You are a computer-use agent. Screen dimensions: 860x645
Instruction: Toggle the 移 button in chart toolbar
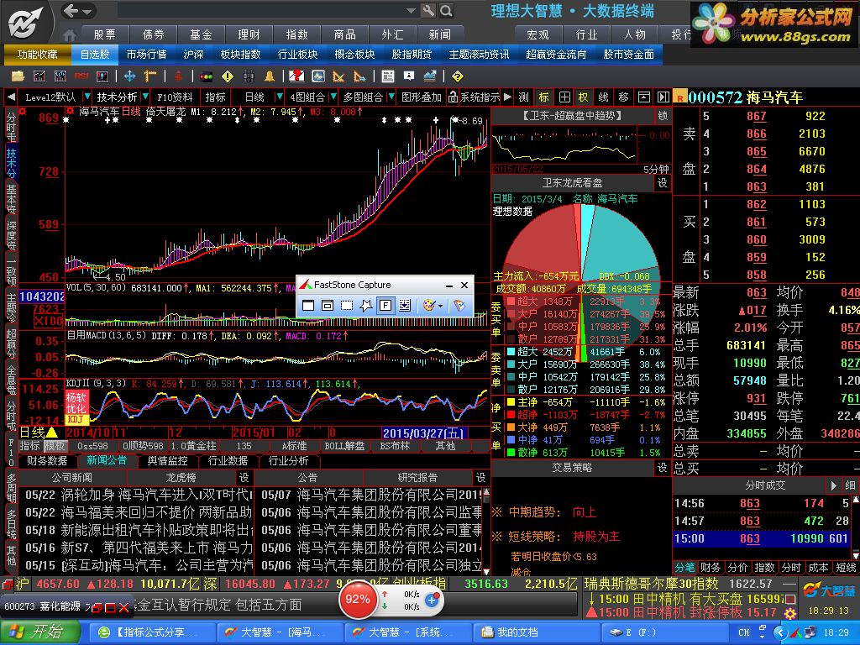[624, 97]
